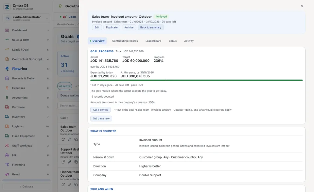The width and height of the screenshot is (314, 192).
Task: Open the Staff Workload people icon
Action: (x=7, y=146)
